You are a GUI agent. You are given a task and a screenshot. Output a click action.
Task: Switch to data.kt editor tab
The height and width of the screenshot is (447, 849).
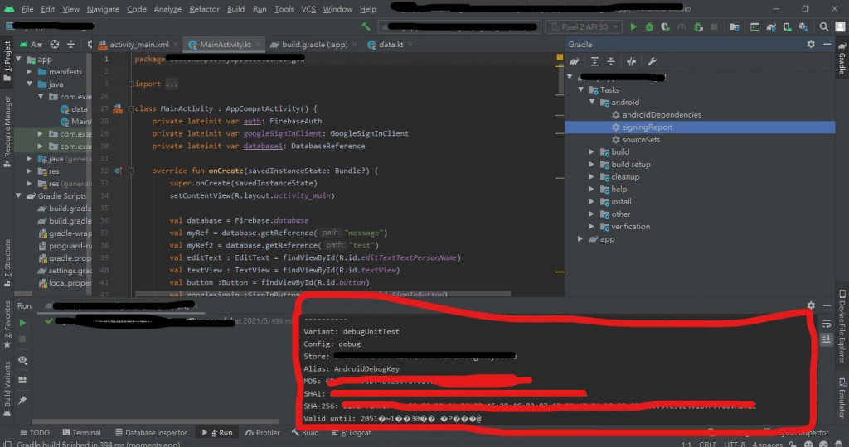(x=390, y=45)
